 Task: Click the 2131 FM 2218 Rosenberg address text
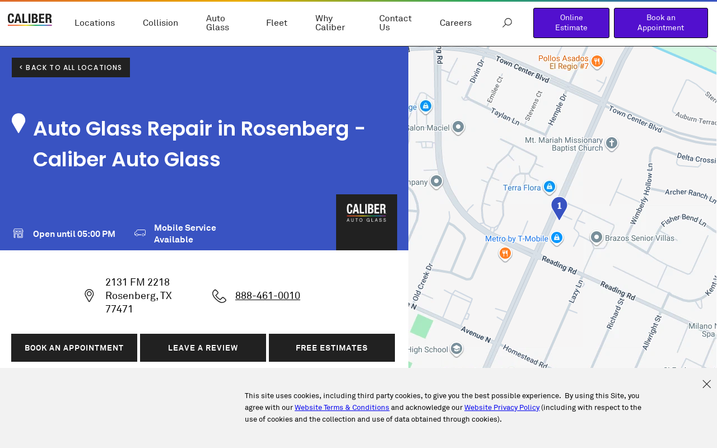click(x=138, y=296)
